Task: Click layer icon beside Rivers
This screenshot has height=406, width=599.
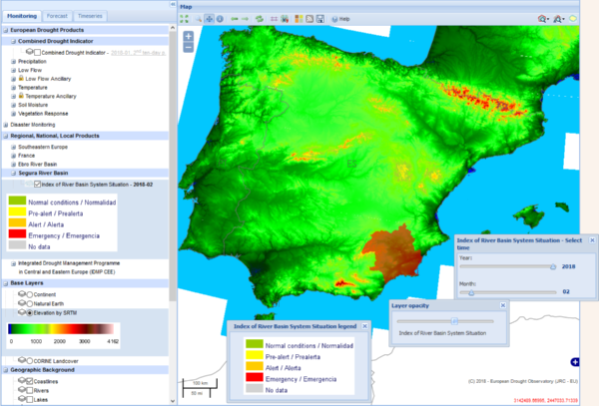Action: click(22, 390)
